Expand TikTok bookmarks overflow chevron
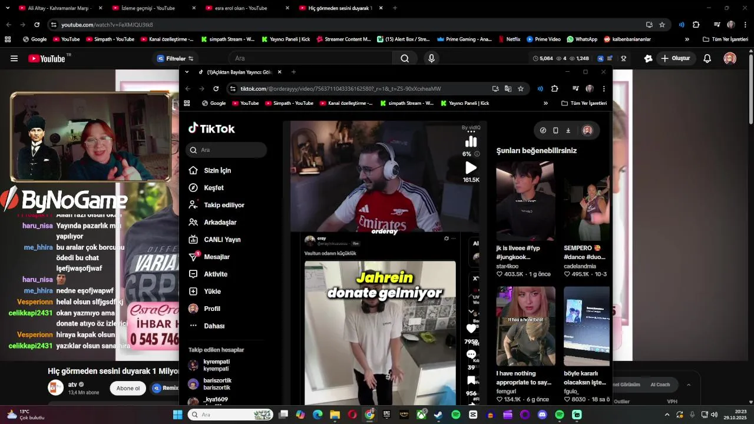The height and width of the screenshot is (424, 754). point(545,103)
